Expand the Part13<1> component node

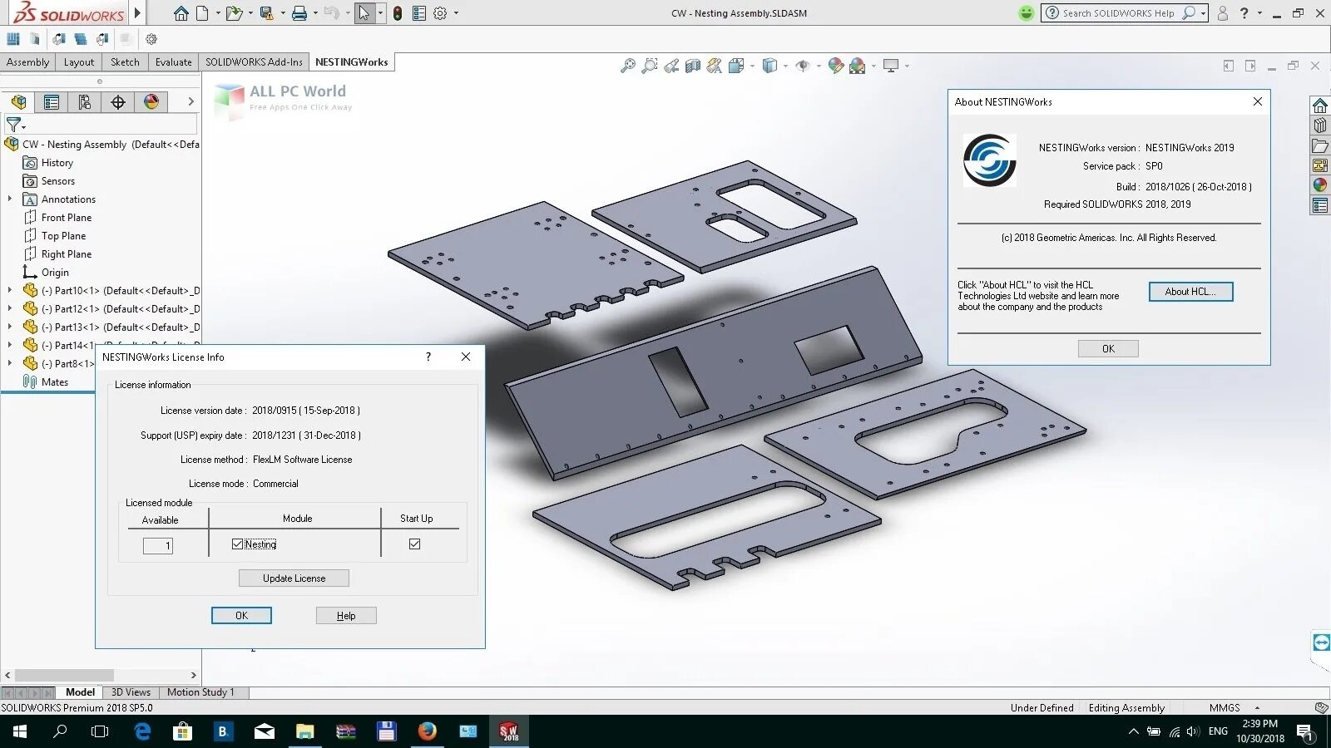(x=9, y=327)
